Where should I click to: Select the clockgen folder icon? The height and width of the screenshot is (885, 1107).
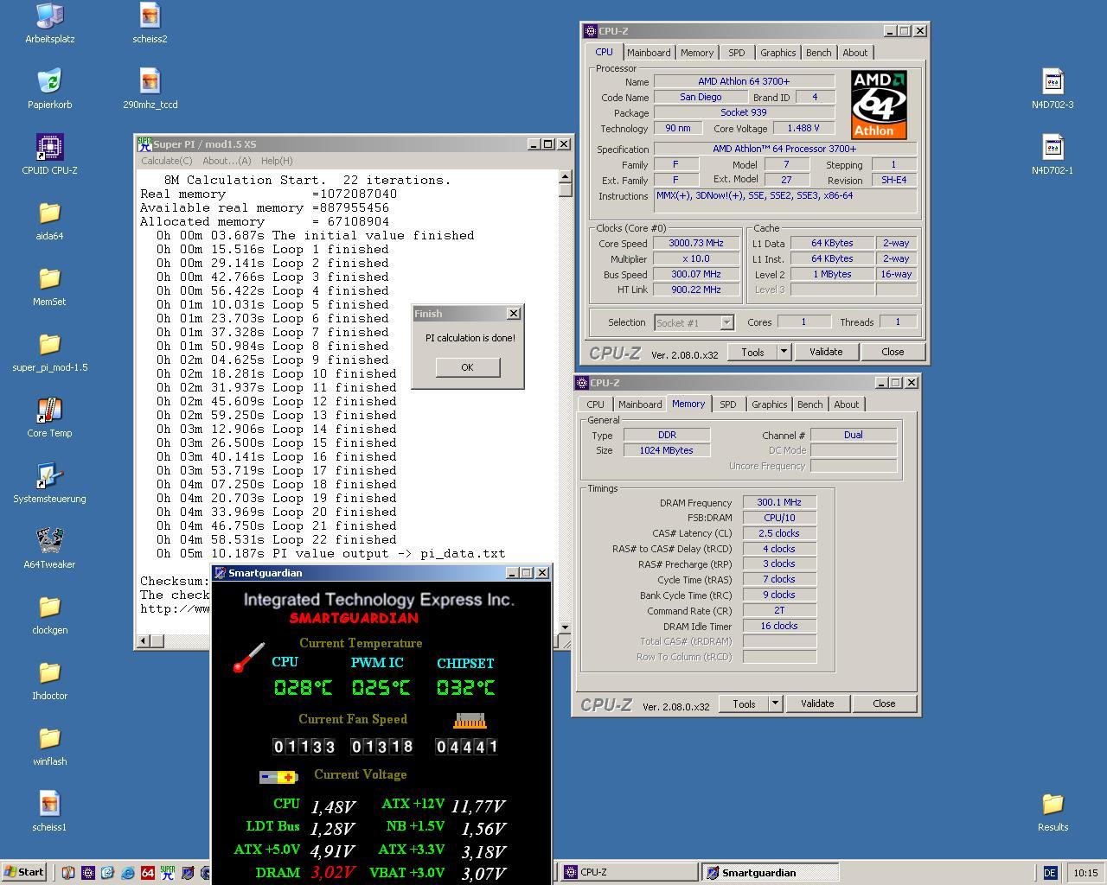tap(49, 607)
